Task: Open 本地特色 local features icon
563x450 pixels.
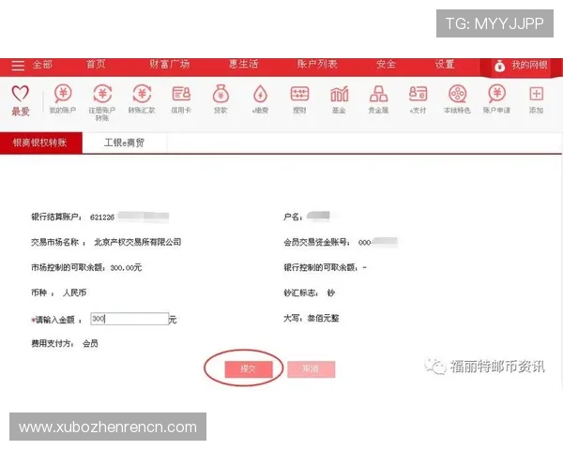Action: [x=458, y=94]
